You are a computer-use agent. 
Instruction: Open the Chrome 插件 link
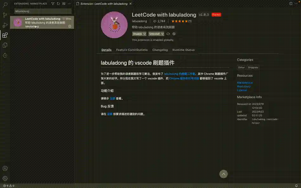click(184, 78)
